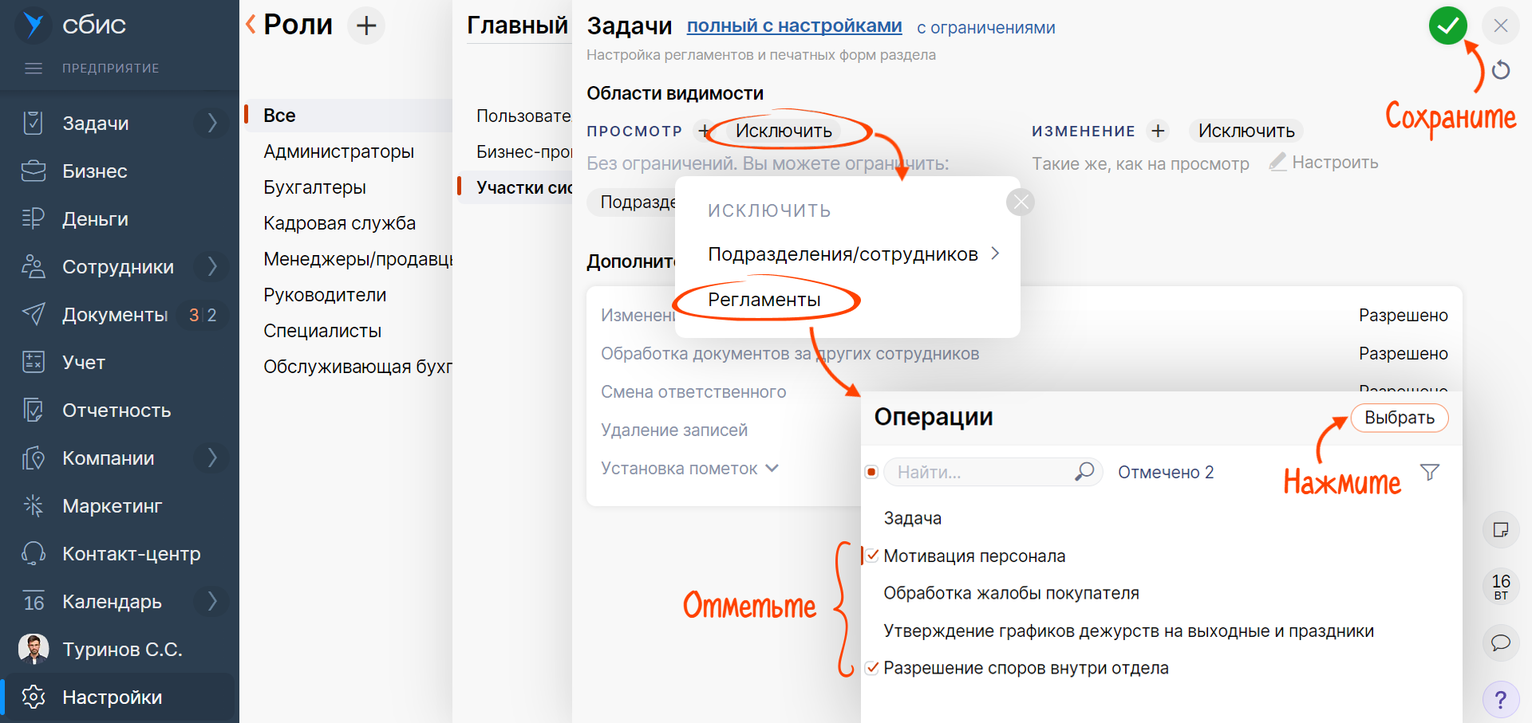Toggle the select-all marker beside search field
Viewport: 1532px width, 723px height.
[871, 473]
